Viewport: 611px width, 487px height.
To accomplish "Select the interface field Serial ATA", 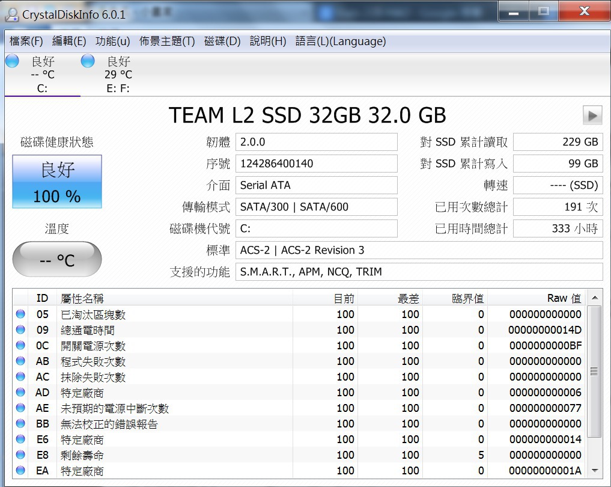I will pyautogui.click(x=317, y=185).
